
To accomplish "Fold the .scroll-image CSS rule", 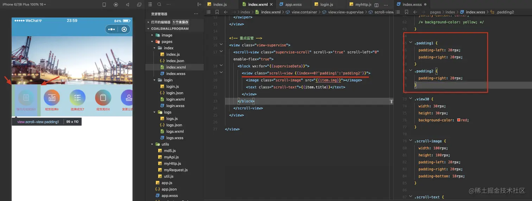I will [x=410, y=141].
